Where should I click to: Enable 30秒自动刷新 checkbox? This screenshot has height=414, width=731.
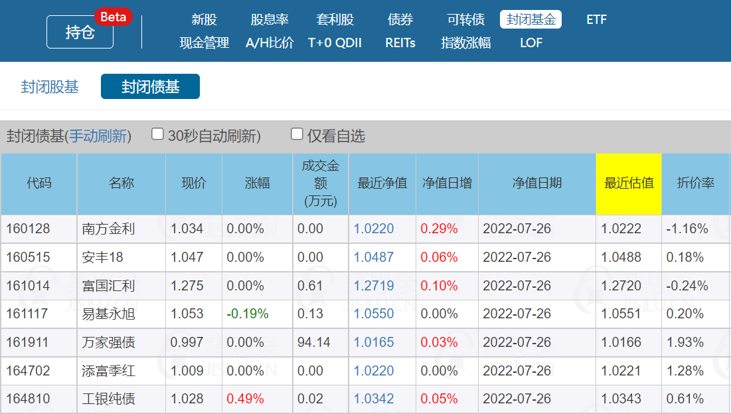click(158, 134)
